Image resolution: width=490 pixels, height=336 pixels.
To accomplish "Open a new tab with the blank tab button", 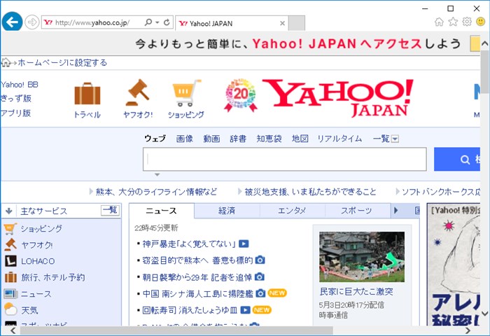I will [x=297, y=23].
